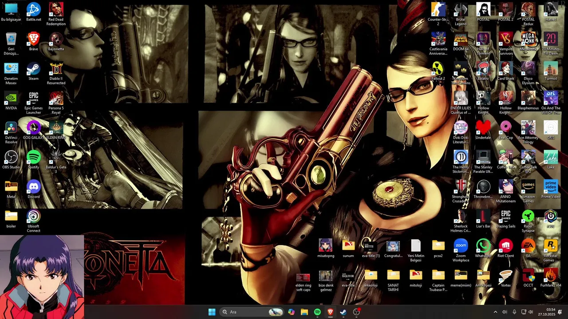The image size is (568, 319).
Task: Select the Ubisoft Connect icon
Action: [33, 222]
